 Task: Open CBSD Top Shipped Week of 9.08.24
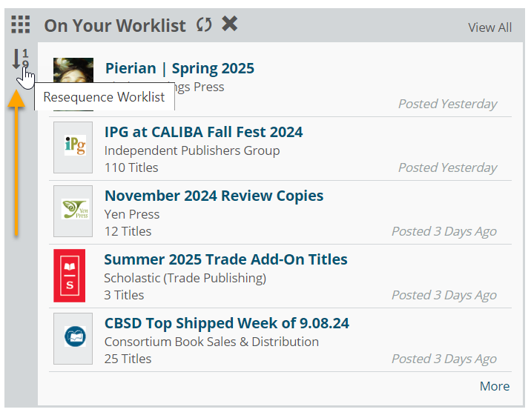click(x=226, y=323)
